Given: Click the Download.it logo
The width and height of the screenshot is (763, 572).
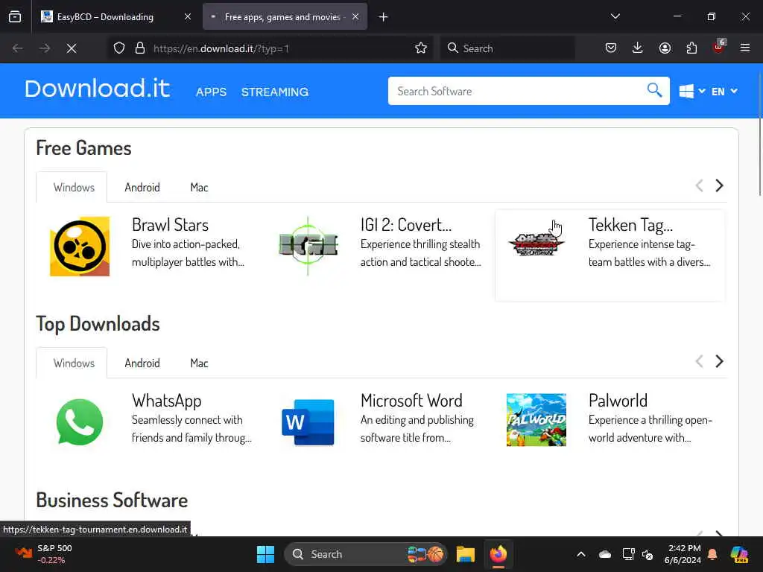Looking at the screenshot, I should pos(98,89).
